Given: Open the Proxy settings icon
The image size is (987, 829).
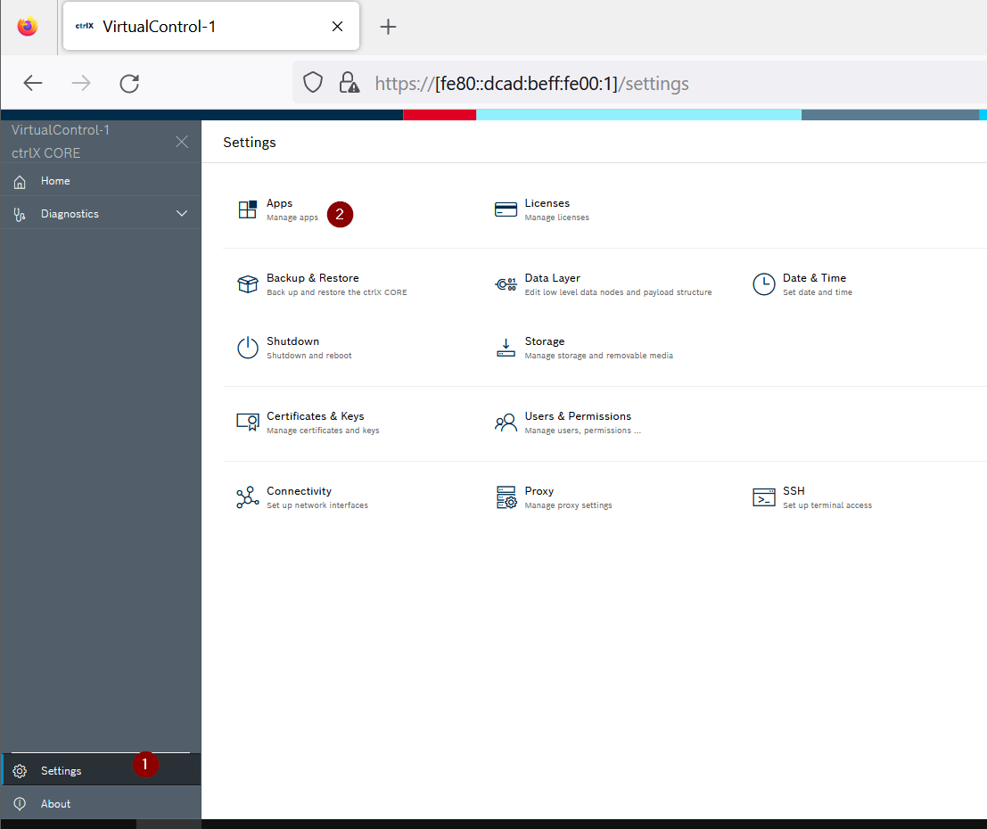Looking at the screenshot, I should pos(506,497).
